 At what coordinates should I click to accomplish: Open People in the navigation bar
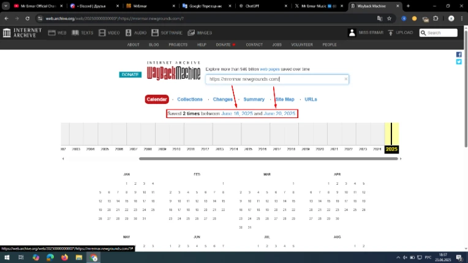(x=329, y=45)
